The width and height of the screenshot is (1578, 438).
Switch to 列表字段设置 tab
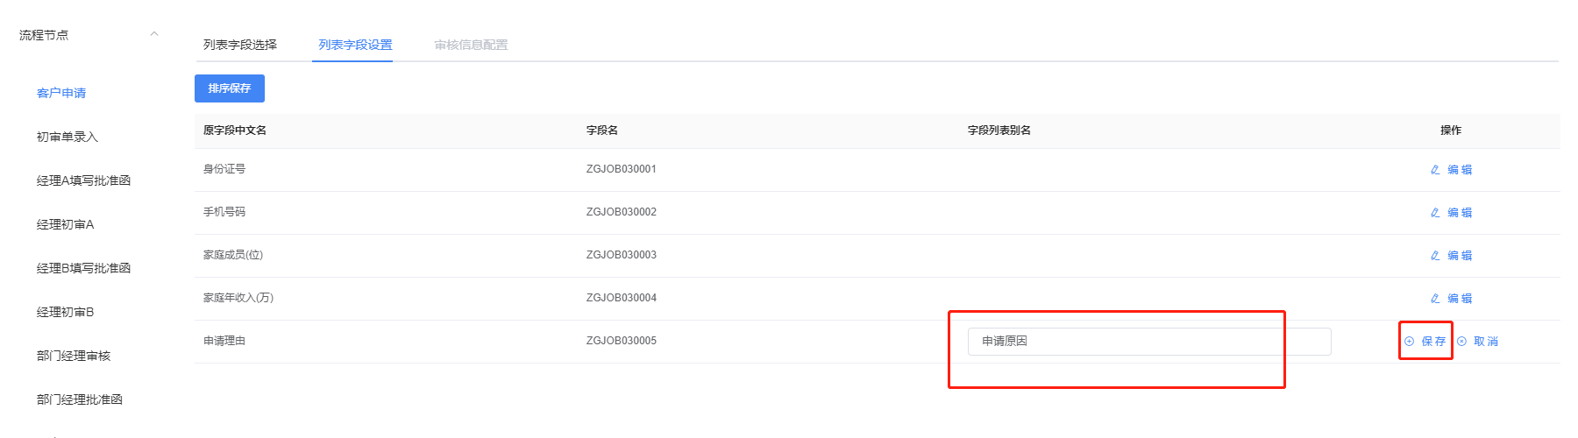click(355, 45)
